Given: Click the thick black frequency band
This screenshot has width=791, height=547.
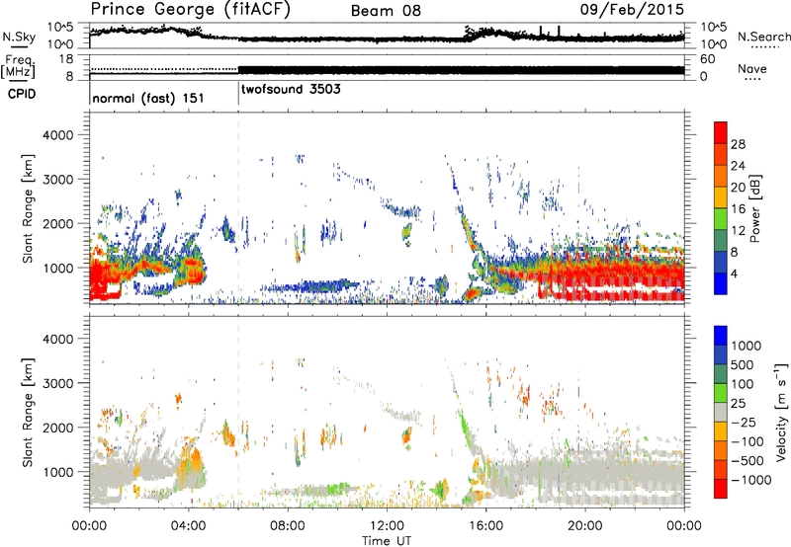Looking at the screenshot, I should coord(461,70).
